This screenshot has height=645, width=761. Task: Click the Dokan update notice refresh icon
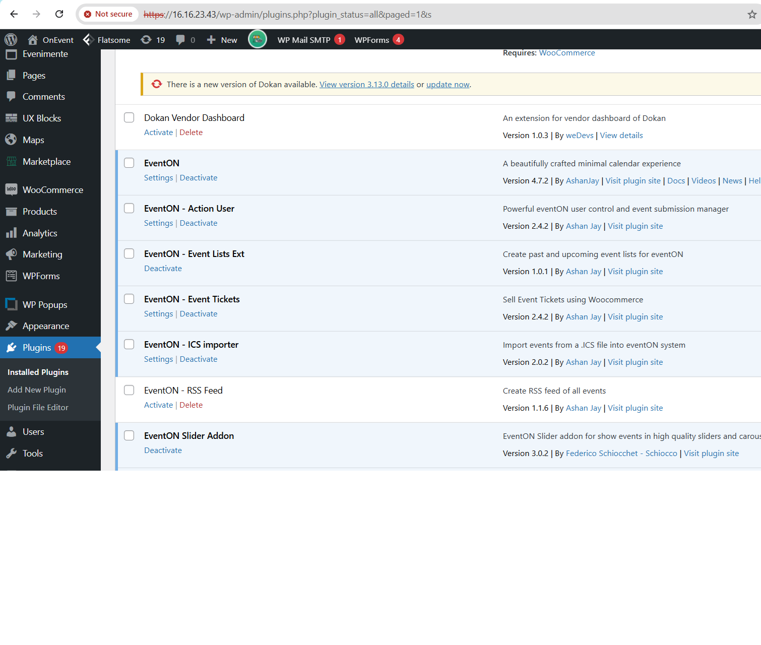click(157, 84)
